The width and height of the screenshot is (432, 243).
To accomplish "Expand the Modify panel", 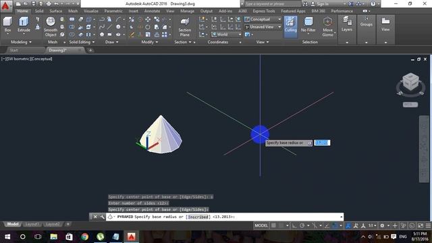I will (x=150, y=42).
